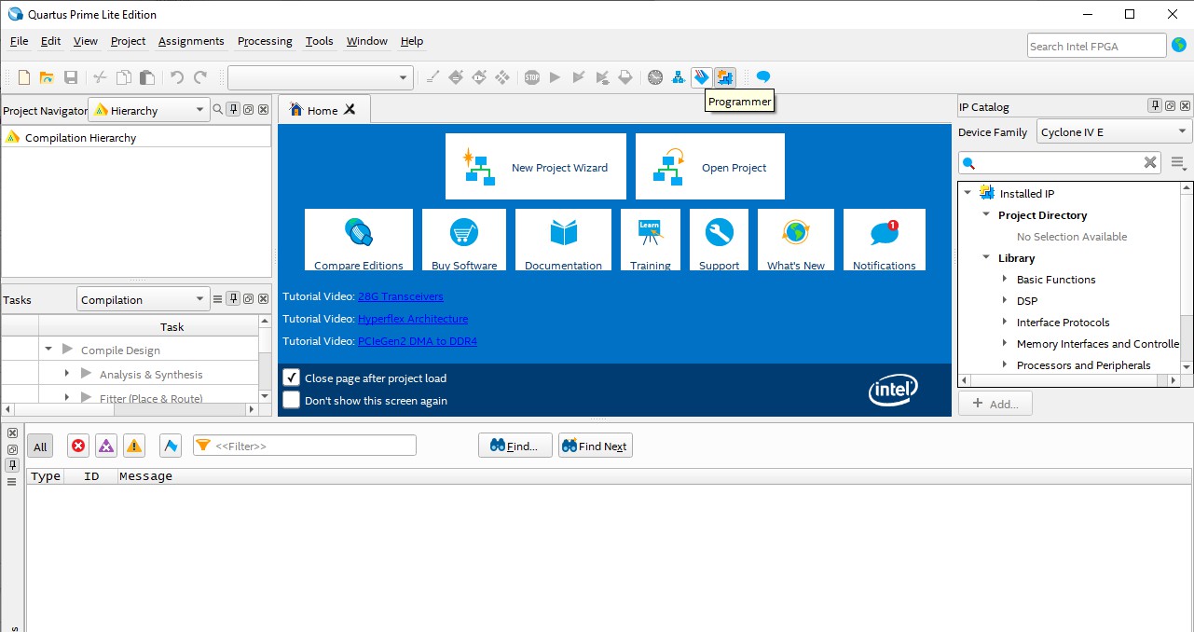
Task: Expand the Interface Protocols node
Action: click(x=1005, y=322)
